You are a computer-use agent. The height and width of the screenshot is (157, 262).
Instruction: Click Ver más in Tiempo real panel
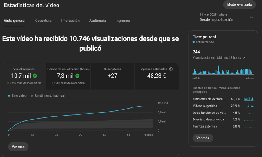coord(203,138)
